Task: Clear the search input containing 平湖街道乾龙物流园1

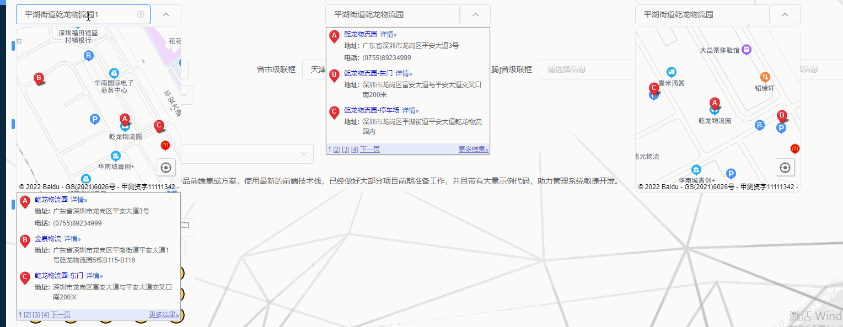Action: (x=141, y=14)
